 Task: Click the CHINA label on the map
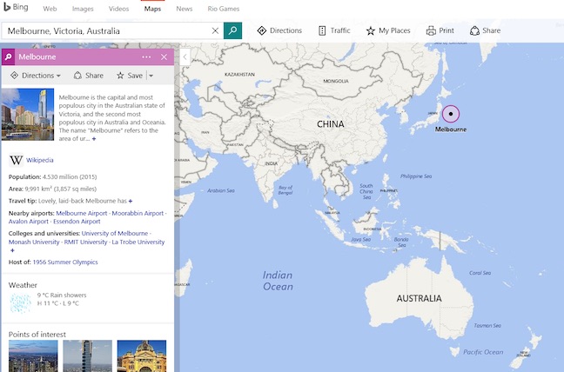pyautogui.click(x=331, y=124)
